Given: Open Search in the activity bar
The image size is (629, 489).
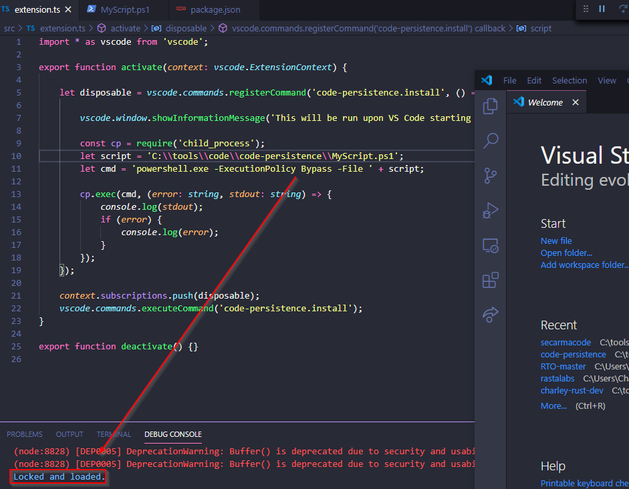Looking at the screenshot, I should coord(491,140).
